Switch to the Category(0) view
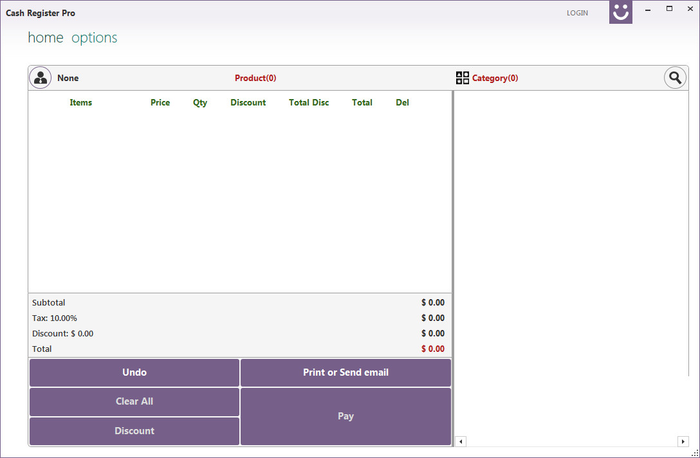The width and height of the screenshot is (700, 458). [495, 77]
